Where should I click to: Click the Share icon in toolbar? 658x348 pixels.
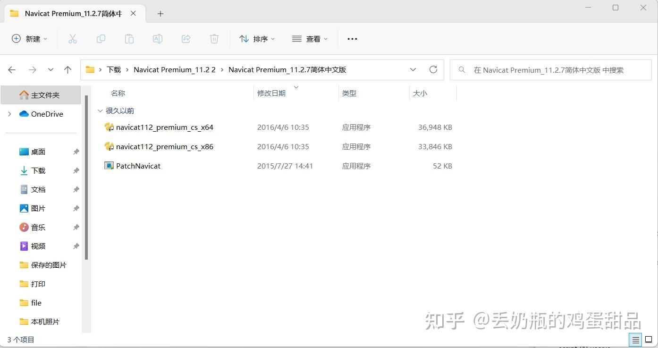click(186, 39)
